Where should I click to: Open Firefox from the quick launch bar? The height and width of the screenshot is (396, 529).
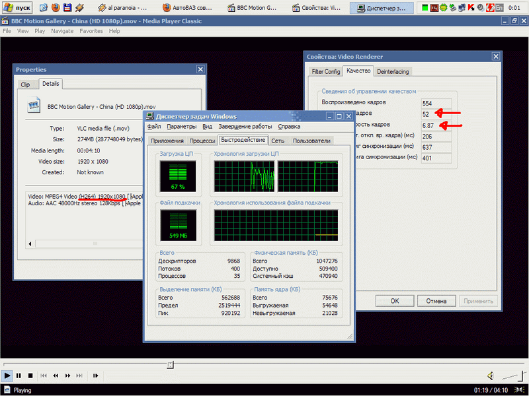click(55, 8)
